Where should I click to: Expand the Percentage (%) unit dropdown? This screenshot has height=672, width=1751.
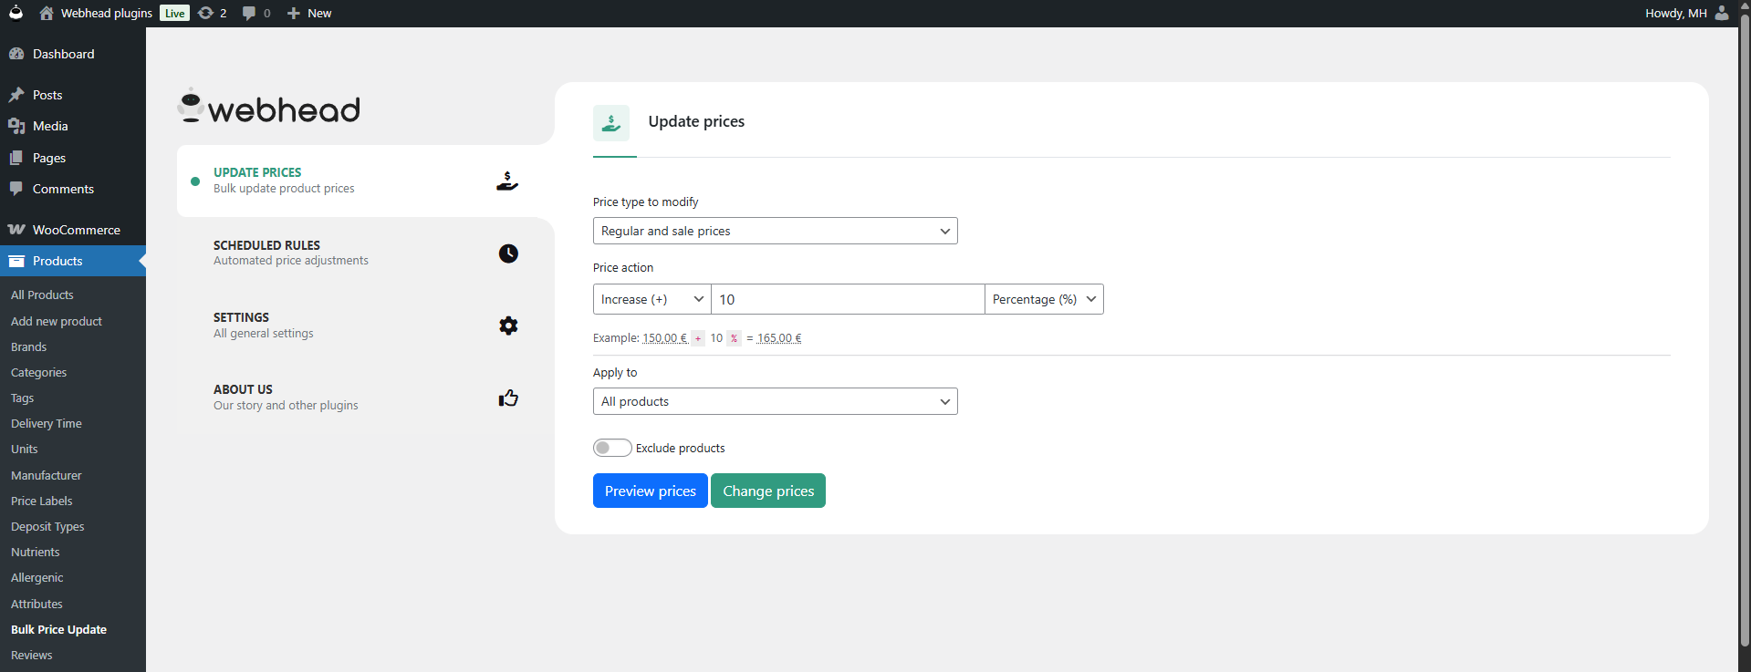click(x=1043, y=299)
